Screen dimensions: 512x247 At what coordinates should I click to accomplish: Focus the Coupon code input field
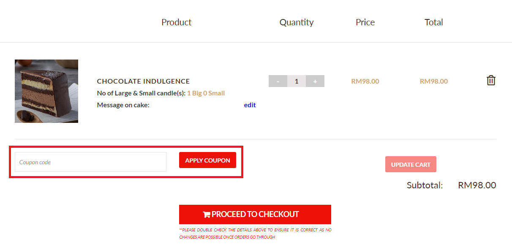(90, 162)
